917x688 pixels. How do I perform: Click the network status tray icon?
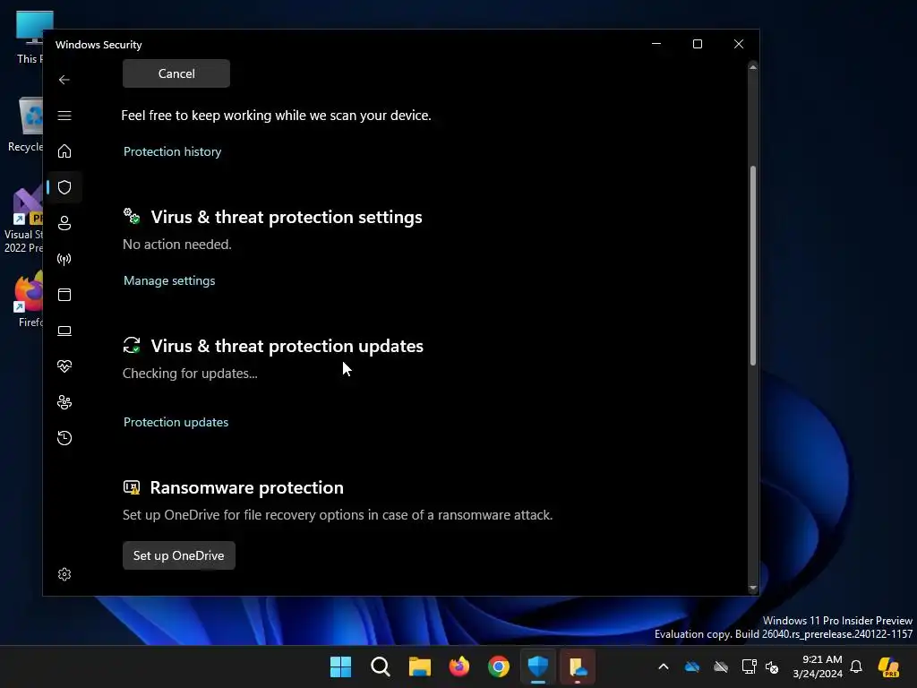pos(749,666)
